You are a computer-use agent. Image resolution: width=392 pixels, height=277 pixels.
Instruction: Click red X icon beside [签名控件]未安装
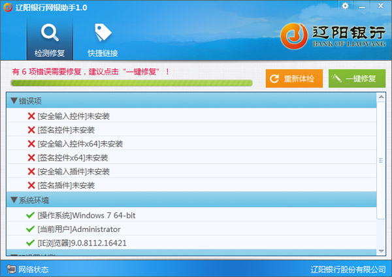pyautogui.click(x=31, y=130)
